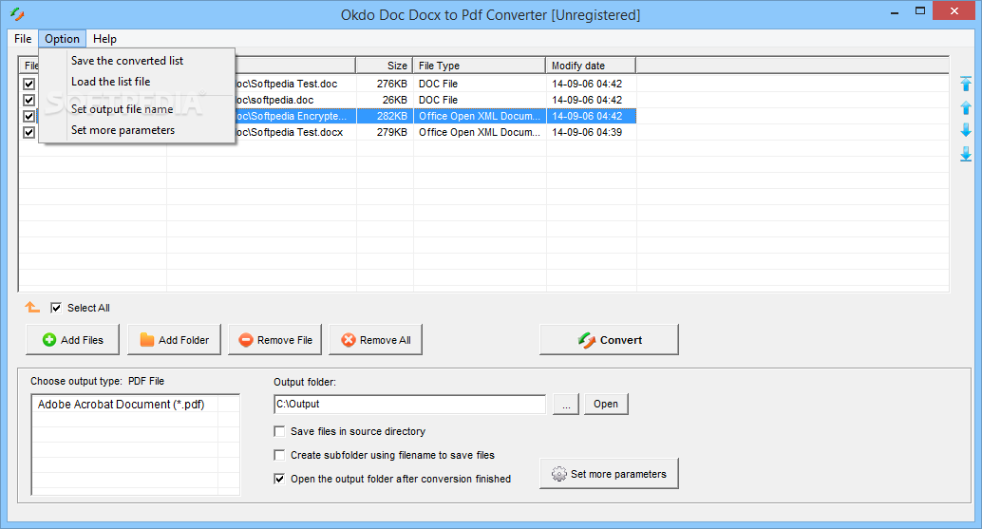The width and height of the screenshot is (982, 529).
Task: Sort list by File Type column header
Action: click(x=479, y=66)
